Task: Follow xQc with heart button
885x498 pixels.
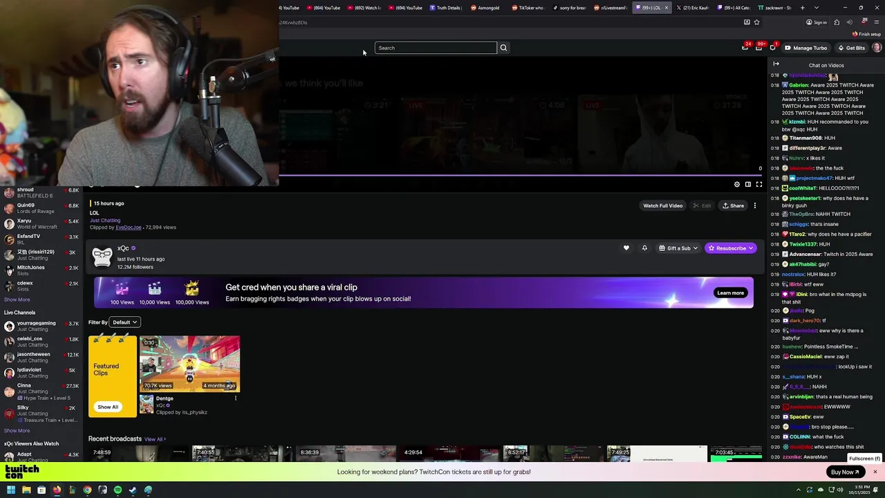Action: (626, 248)
